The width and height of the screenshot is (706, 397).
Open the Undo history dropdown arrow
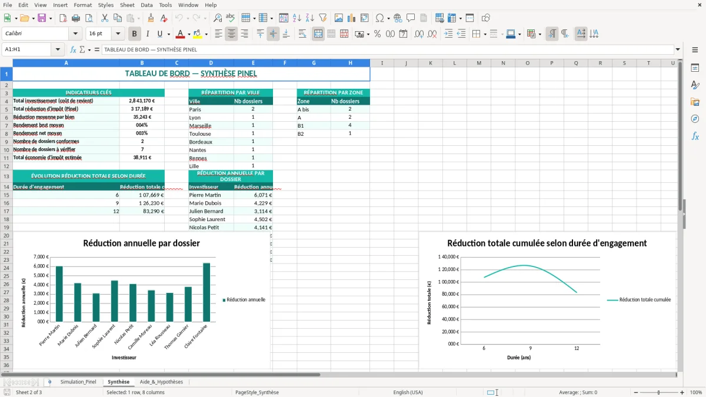click(x=188, y=18)
